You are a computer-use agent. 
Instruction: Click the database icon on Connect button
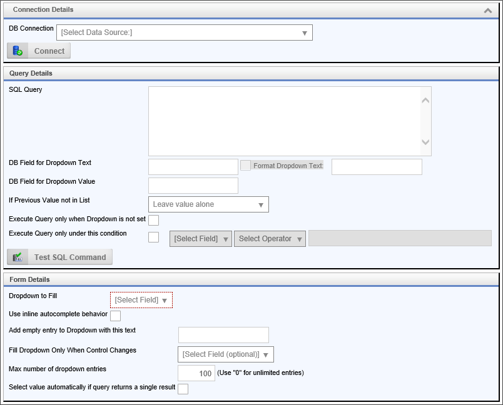pyautogui.click(x=18, y=51)
